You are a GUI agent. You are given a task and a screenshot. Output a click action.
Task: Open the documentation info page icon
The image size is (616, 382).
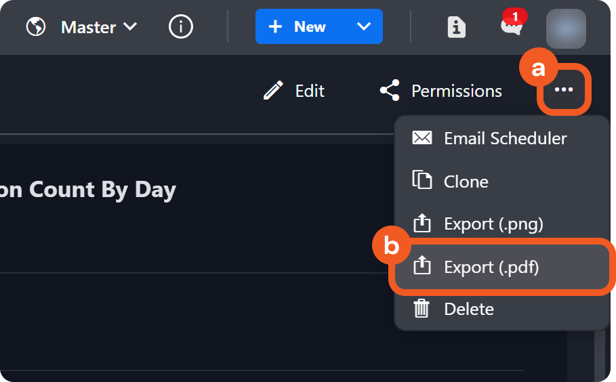point(457,28)
